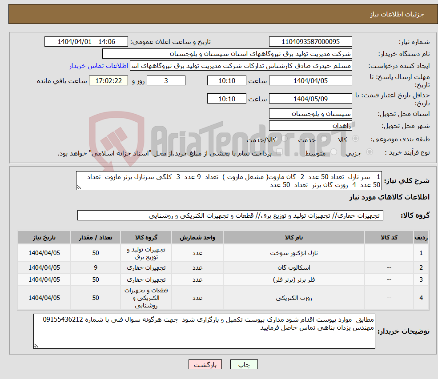This screenshot has height=379, width=438.
Task: Click the واحد شمارش column header
Action: (x=197, y=238)
